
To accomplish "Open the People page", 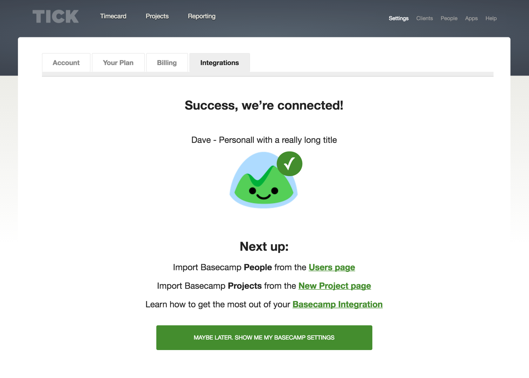I will pyautogui.click(x=449, y=18).
